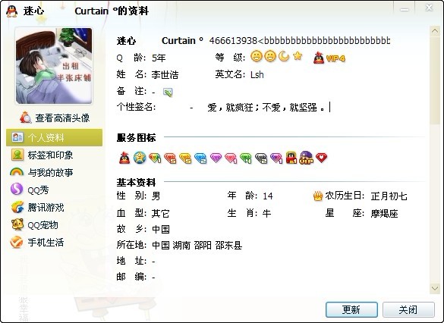Viewport: 444px width, 323px height.
Task: Click the Q龄 value 5年
Action: coord(159,58)
